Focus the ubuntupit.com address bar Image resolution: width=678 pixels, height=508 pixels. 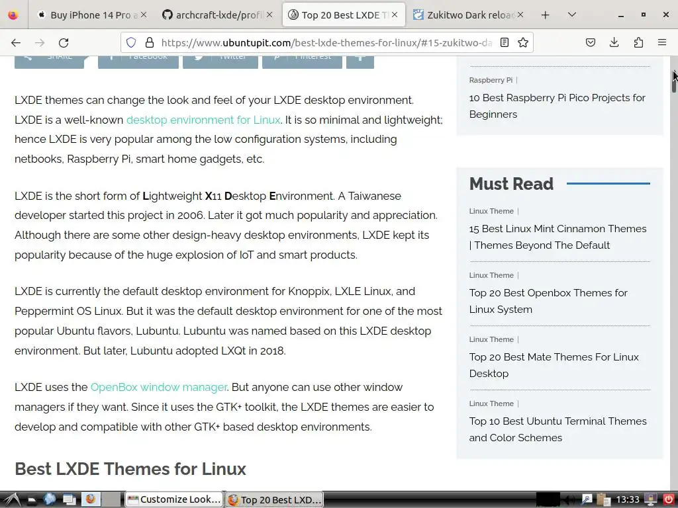coord(326,42)
